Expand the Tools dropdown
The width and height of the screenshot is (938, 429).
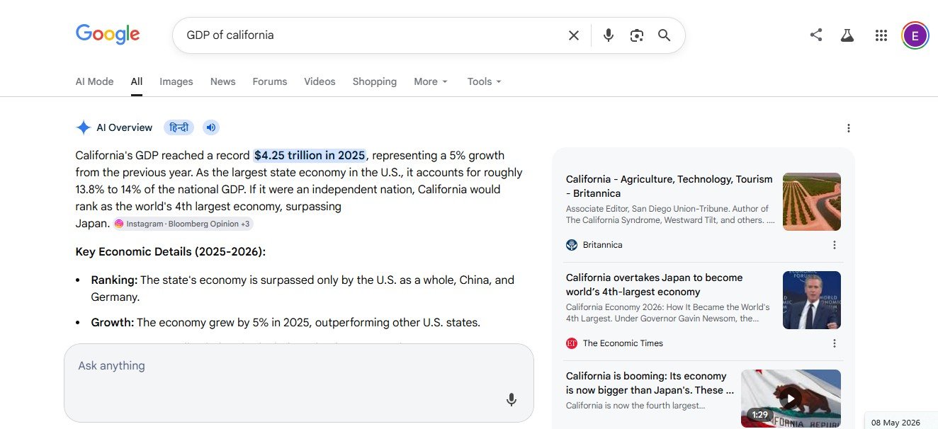485,81
